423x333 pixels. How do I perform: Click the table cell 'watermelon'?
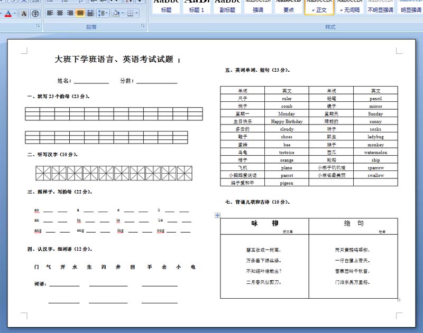click(x=375, y=153)
